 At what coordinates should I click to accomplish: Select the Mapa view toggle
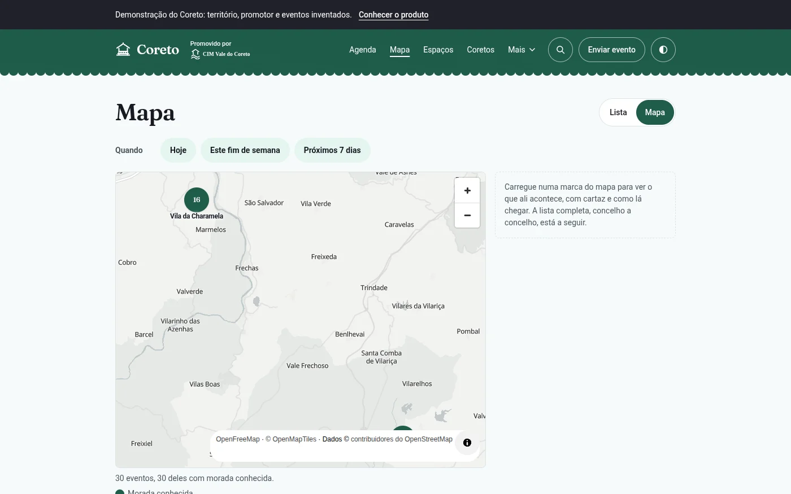click(655, 112)
